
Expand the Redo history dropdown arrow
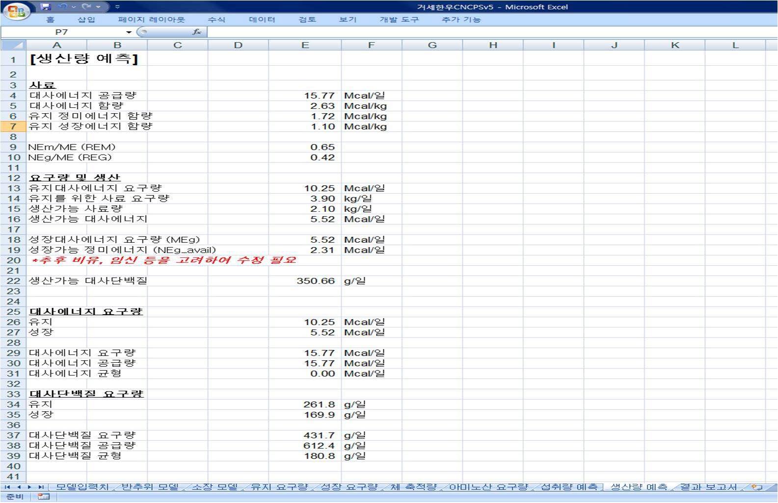pyautogui.click(x=98, y=7)
